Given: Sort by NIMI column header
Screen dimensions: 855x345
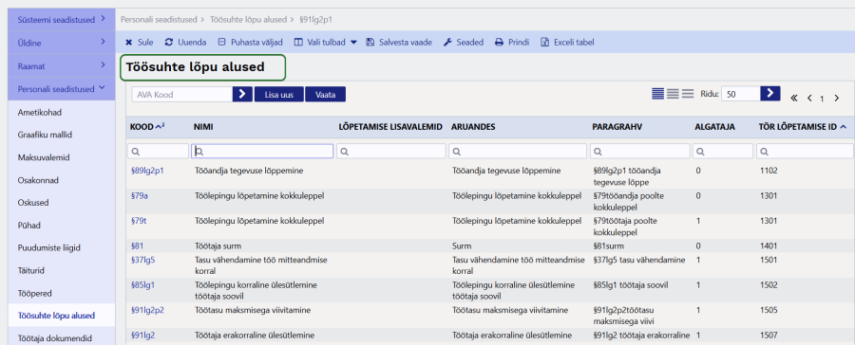Looking at the screenshot, I should (203, 127).
